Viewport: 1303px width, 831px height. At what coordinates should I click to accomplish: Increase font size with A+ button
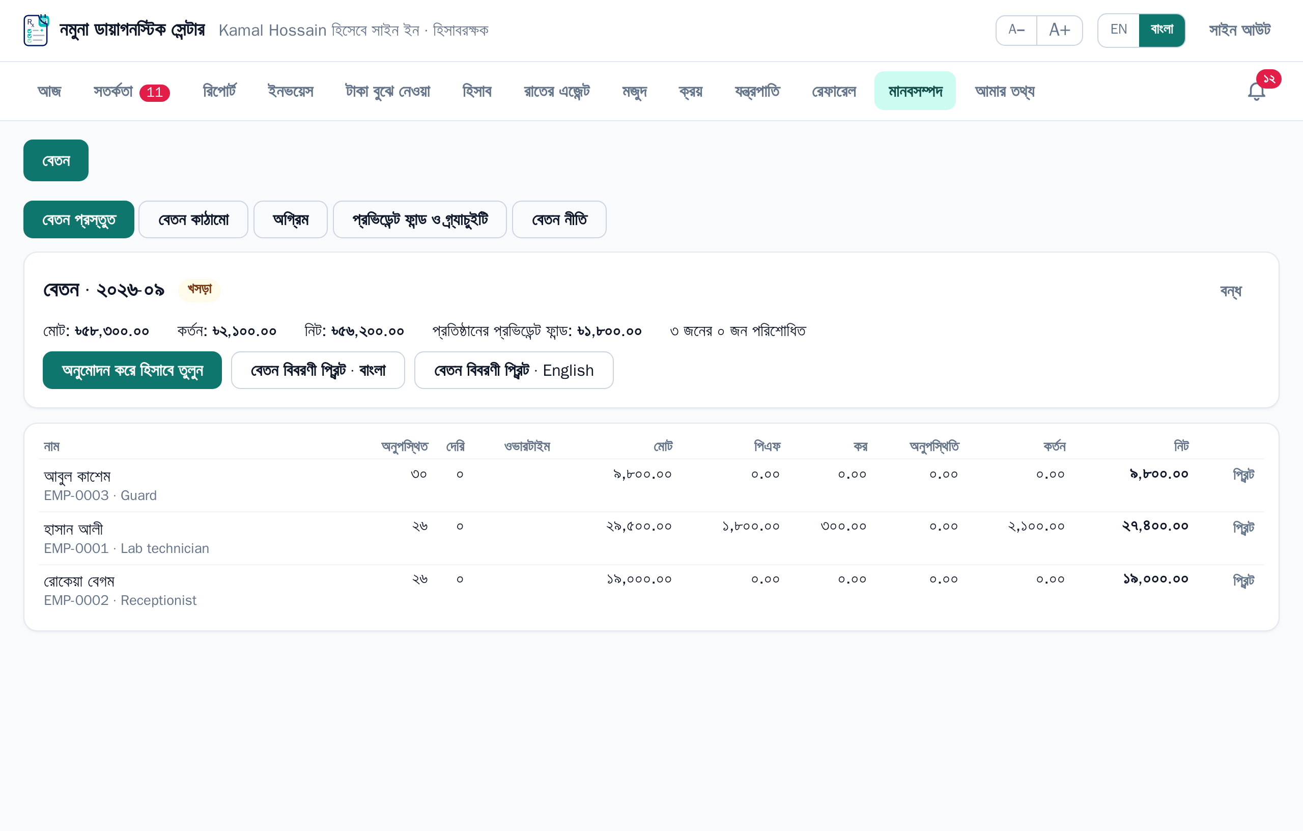(x=1060, y=31)
